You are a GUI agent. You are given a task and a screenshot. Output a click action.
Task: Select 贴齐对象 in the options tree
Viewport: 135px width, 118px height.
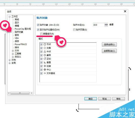(x=19, y=32)
